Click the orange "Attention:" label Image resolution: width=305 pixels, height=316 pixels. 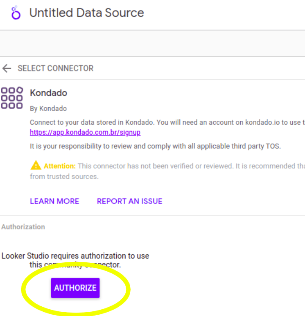pos(60,166)
